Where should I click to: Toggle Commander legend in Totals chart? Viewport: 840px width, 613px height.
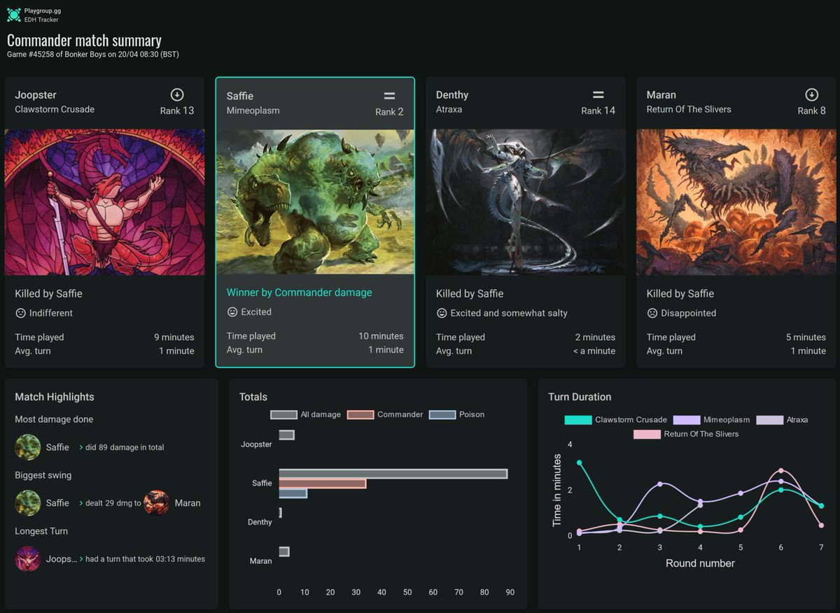coord(385,415)
